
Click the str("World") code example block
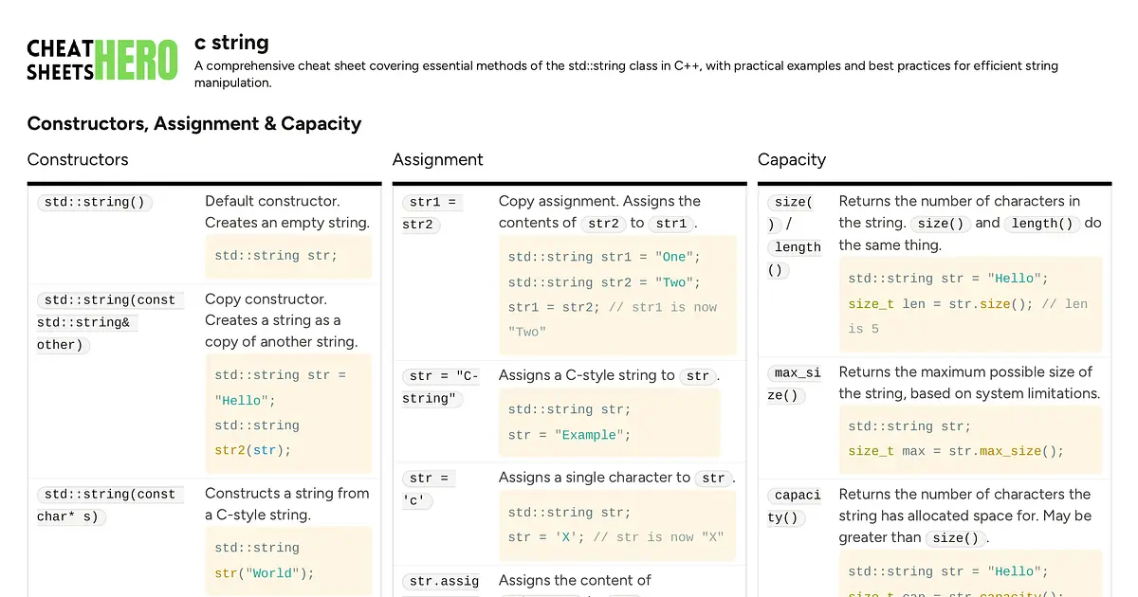pos(288,561)
